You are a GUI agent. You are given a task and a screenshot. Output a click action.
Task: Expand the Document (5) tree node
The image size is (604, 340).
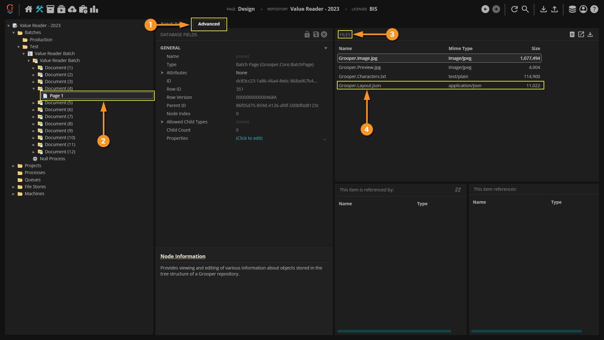tap(34, 103)
